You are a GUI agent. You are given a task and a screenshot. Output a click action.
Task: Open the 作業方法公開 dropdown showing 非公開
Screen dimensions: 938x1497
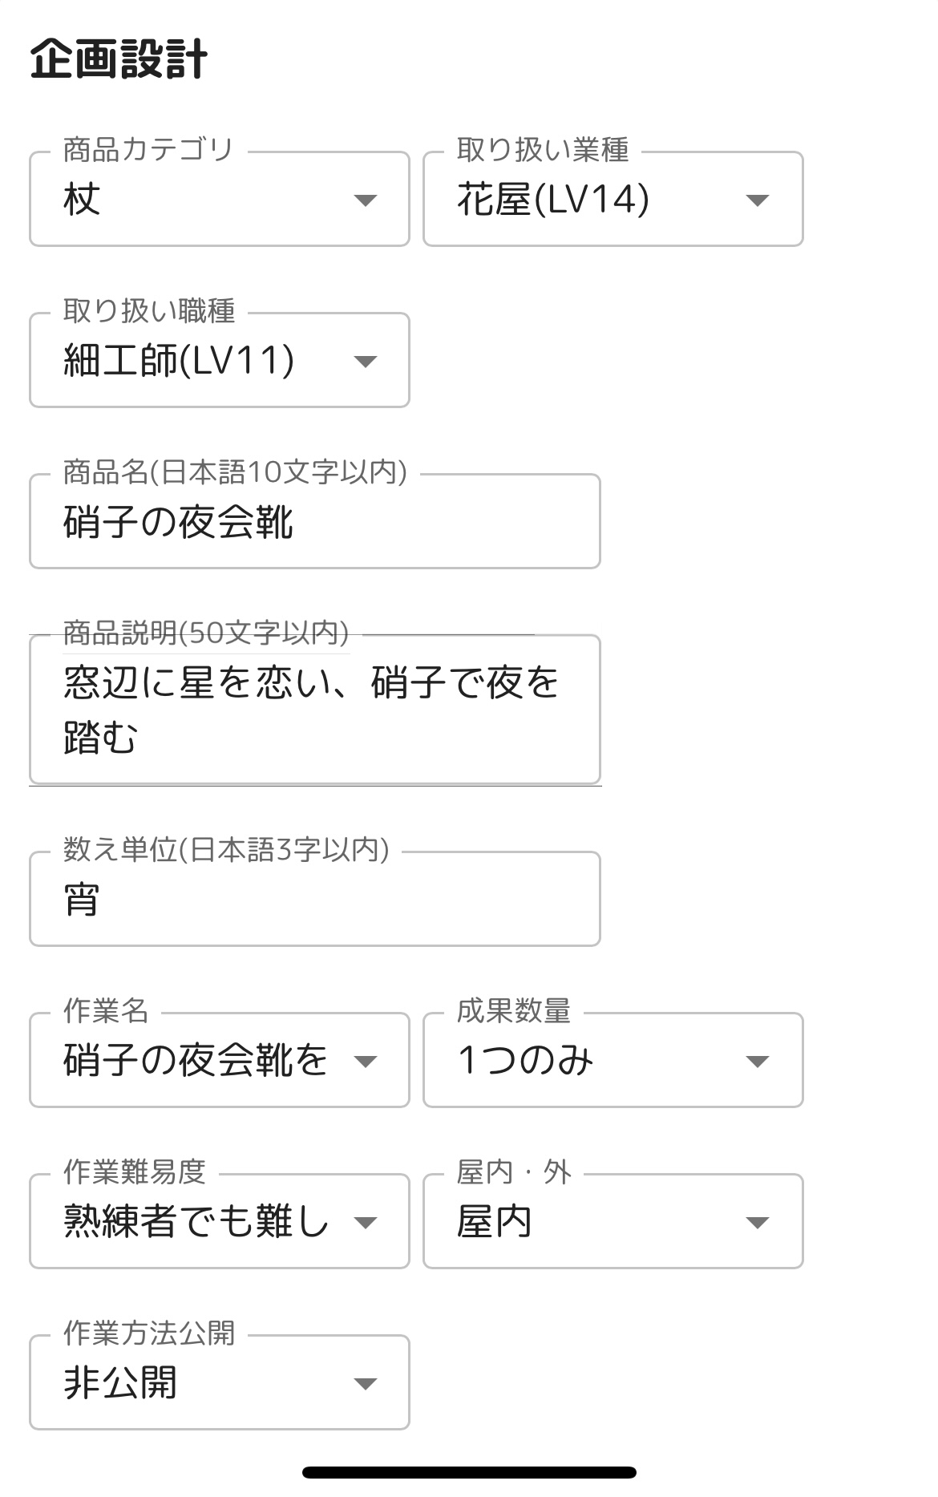click(x=200, y=1383)
